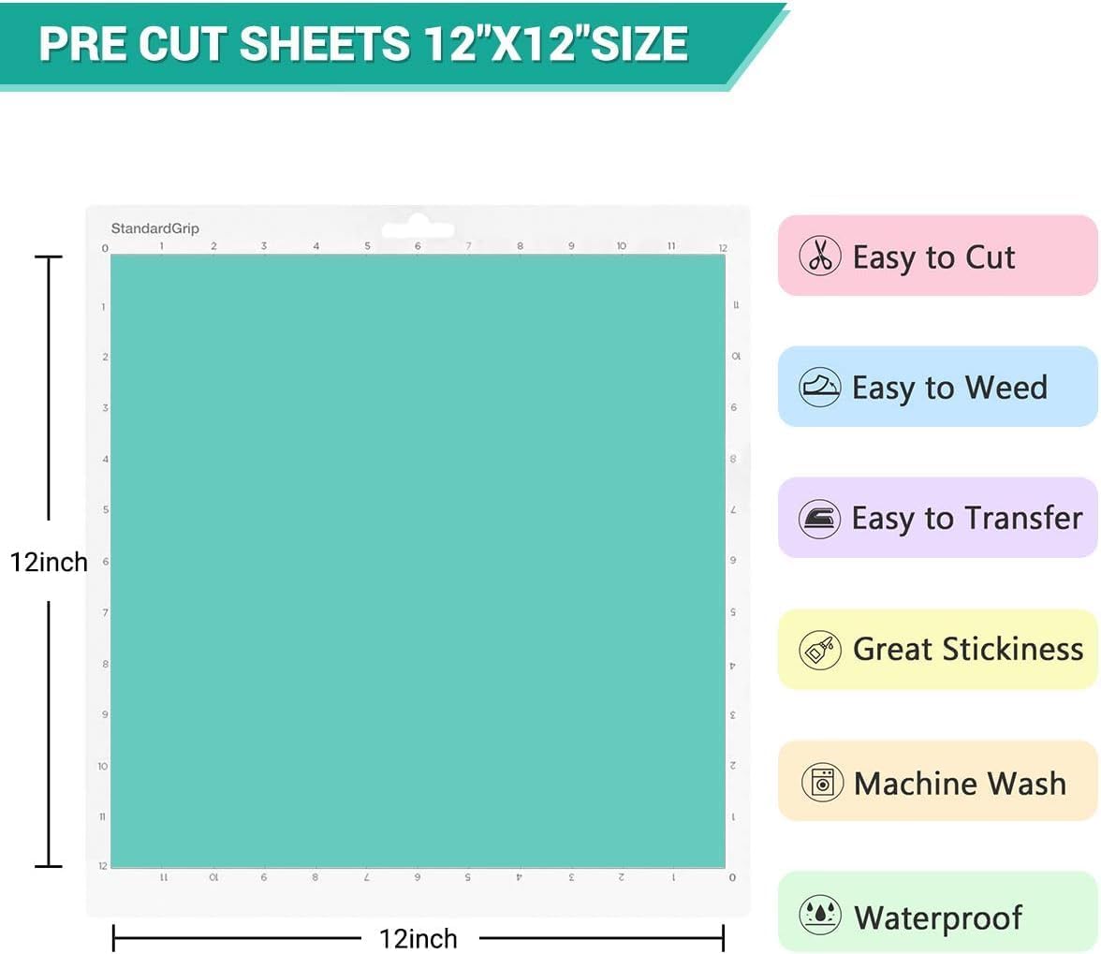Click the scissors icon beside Easy to Cut
The image size is (1101, 954).
[820, 256]
